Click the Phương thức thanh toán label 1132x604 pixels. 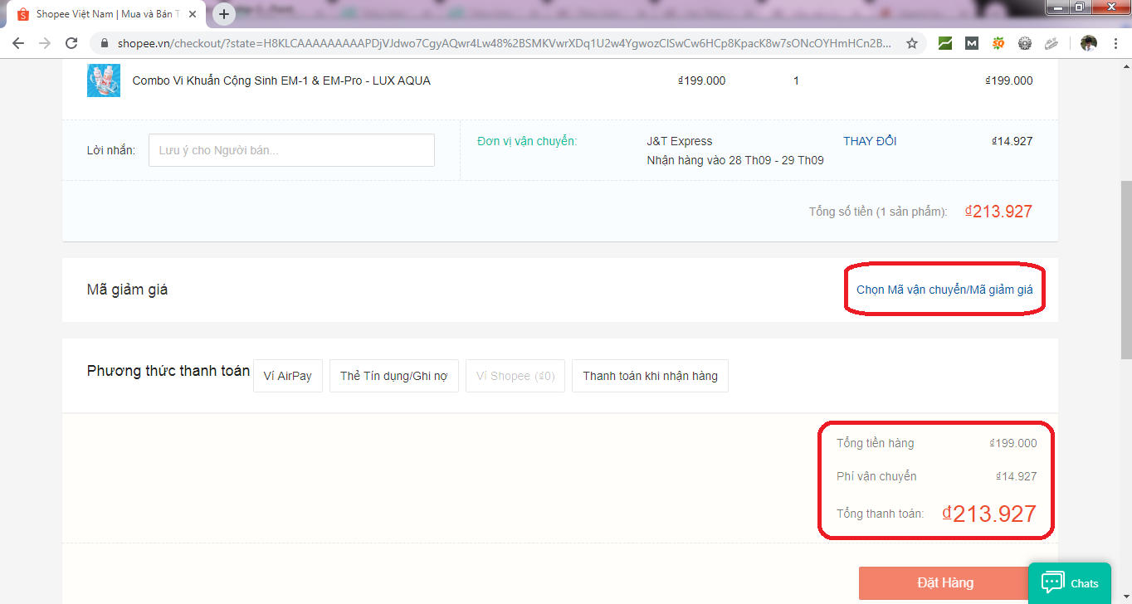click(168, 371)
